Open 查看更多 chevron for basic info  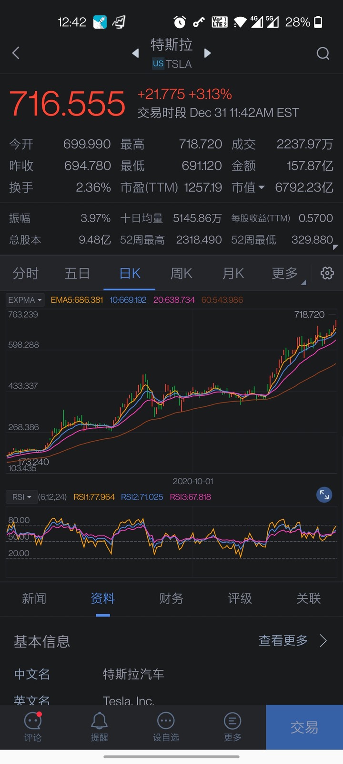(323, 640)
